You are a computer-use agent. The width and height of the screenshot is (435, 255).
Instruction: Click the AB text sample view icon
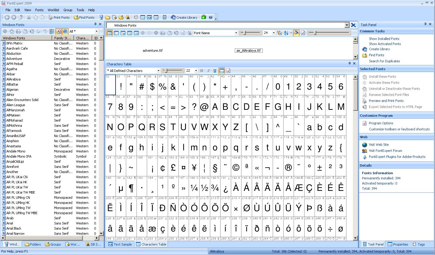pyautogui.click(x=149, y=18)
